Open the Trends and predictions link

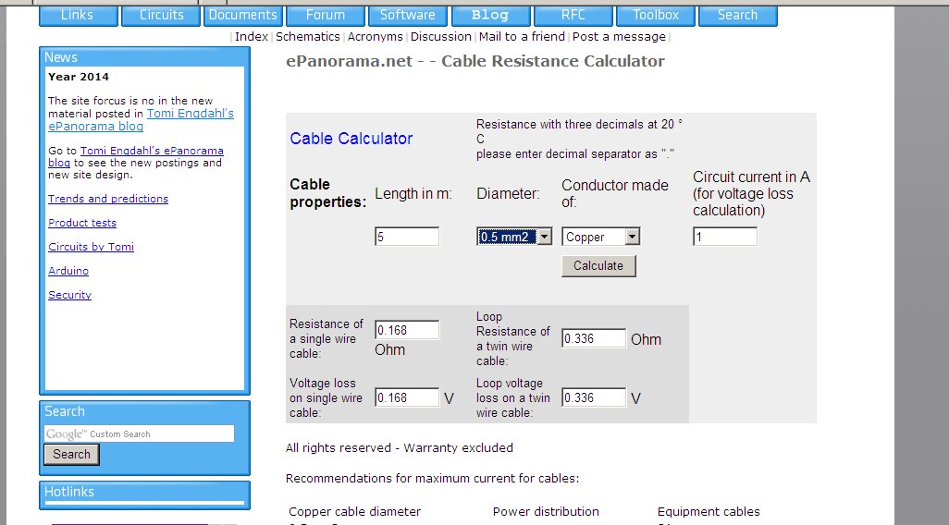(108, 199)
